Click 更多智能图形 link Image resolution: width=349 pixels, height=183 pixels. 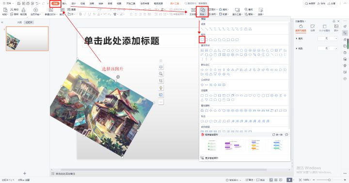click(209, 158)
